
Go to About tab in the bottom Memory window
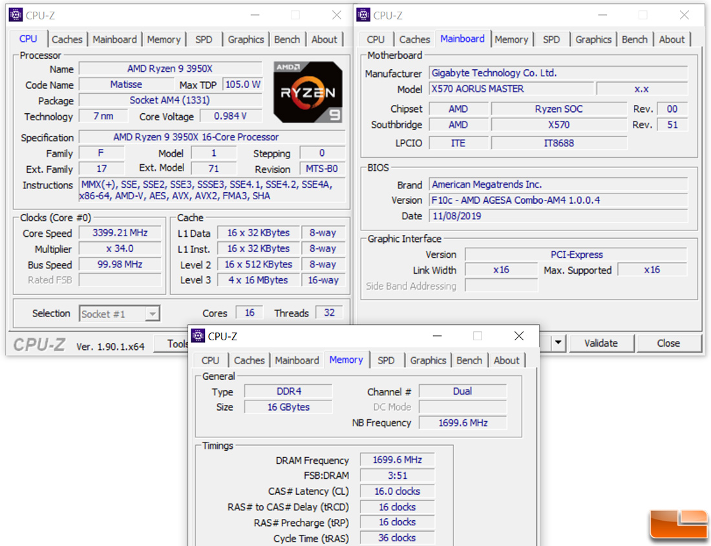pos(507,360)
